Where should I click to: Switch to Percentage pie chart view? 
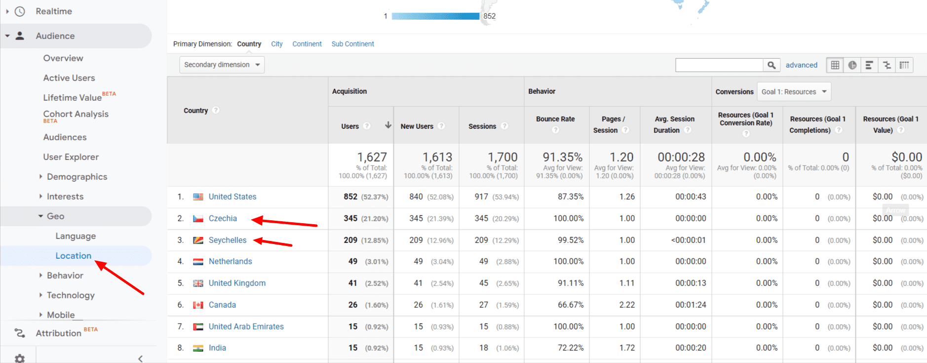pyautogui.click(x=852, y=65)
